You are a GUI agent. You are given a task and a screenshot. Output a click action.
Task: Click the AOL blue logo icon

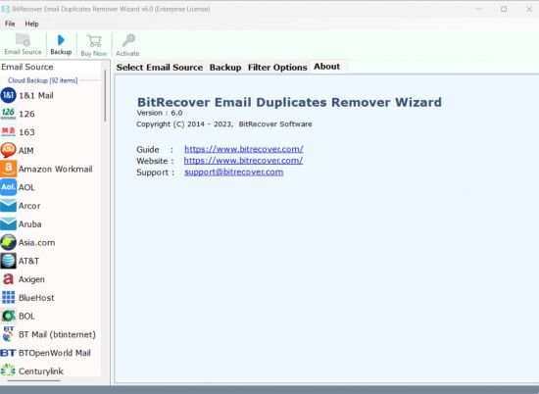[x=8, y=187]
